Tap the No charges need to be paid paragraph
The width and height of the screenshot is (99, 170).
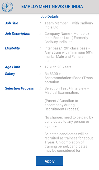click(x=69, y=121)
